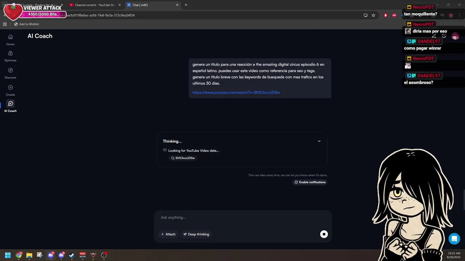
Task: Bookmark this page with the star icon
Action: click(373, 15)
